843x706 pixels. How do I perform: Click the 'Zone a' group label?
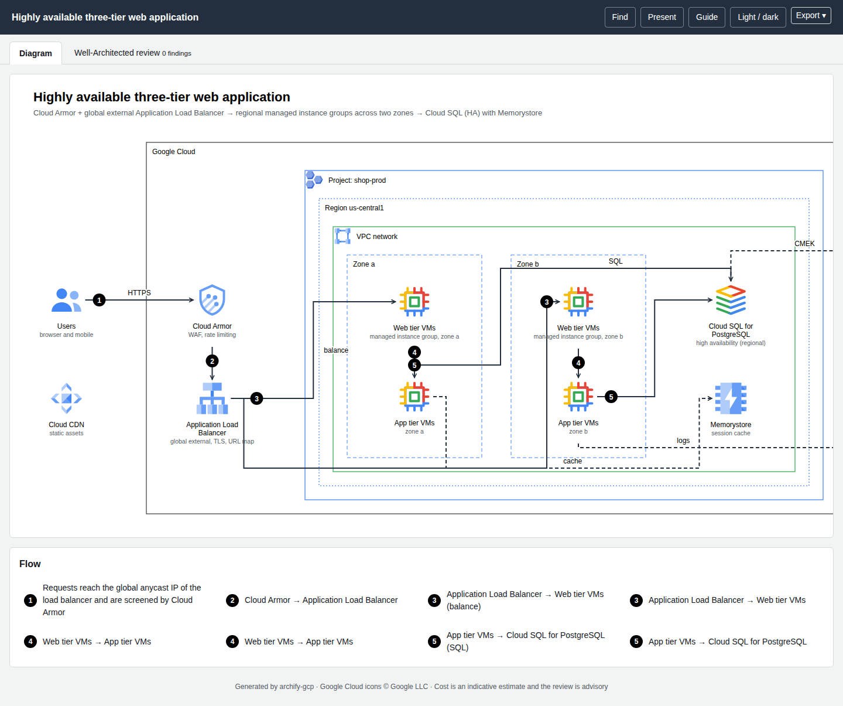tap(364, 264)
